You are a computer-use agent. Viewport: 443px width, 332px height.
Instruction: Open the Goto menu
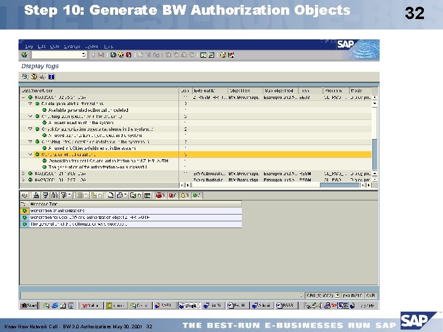click(x=55, y=46)
